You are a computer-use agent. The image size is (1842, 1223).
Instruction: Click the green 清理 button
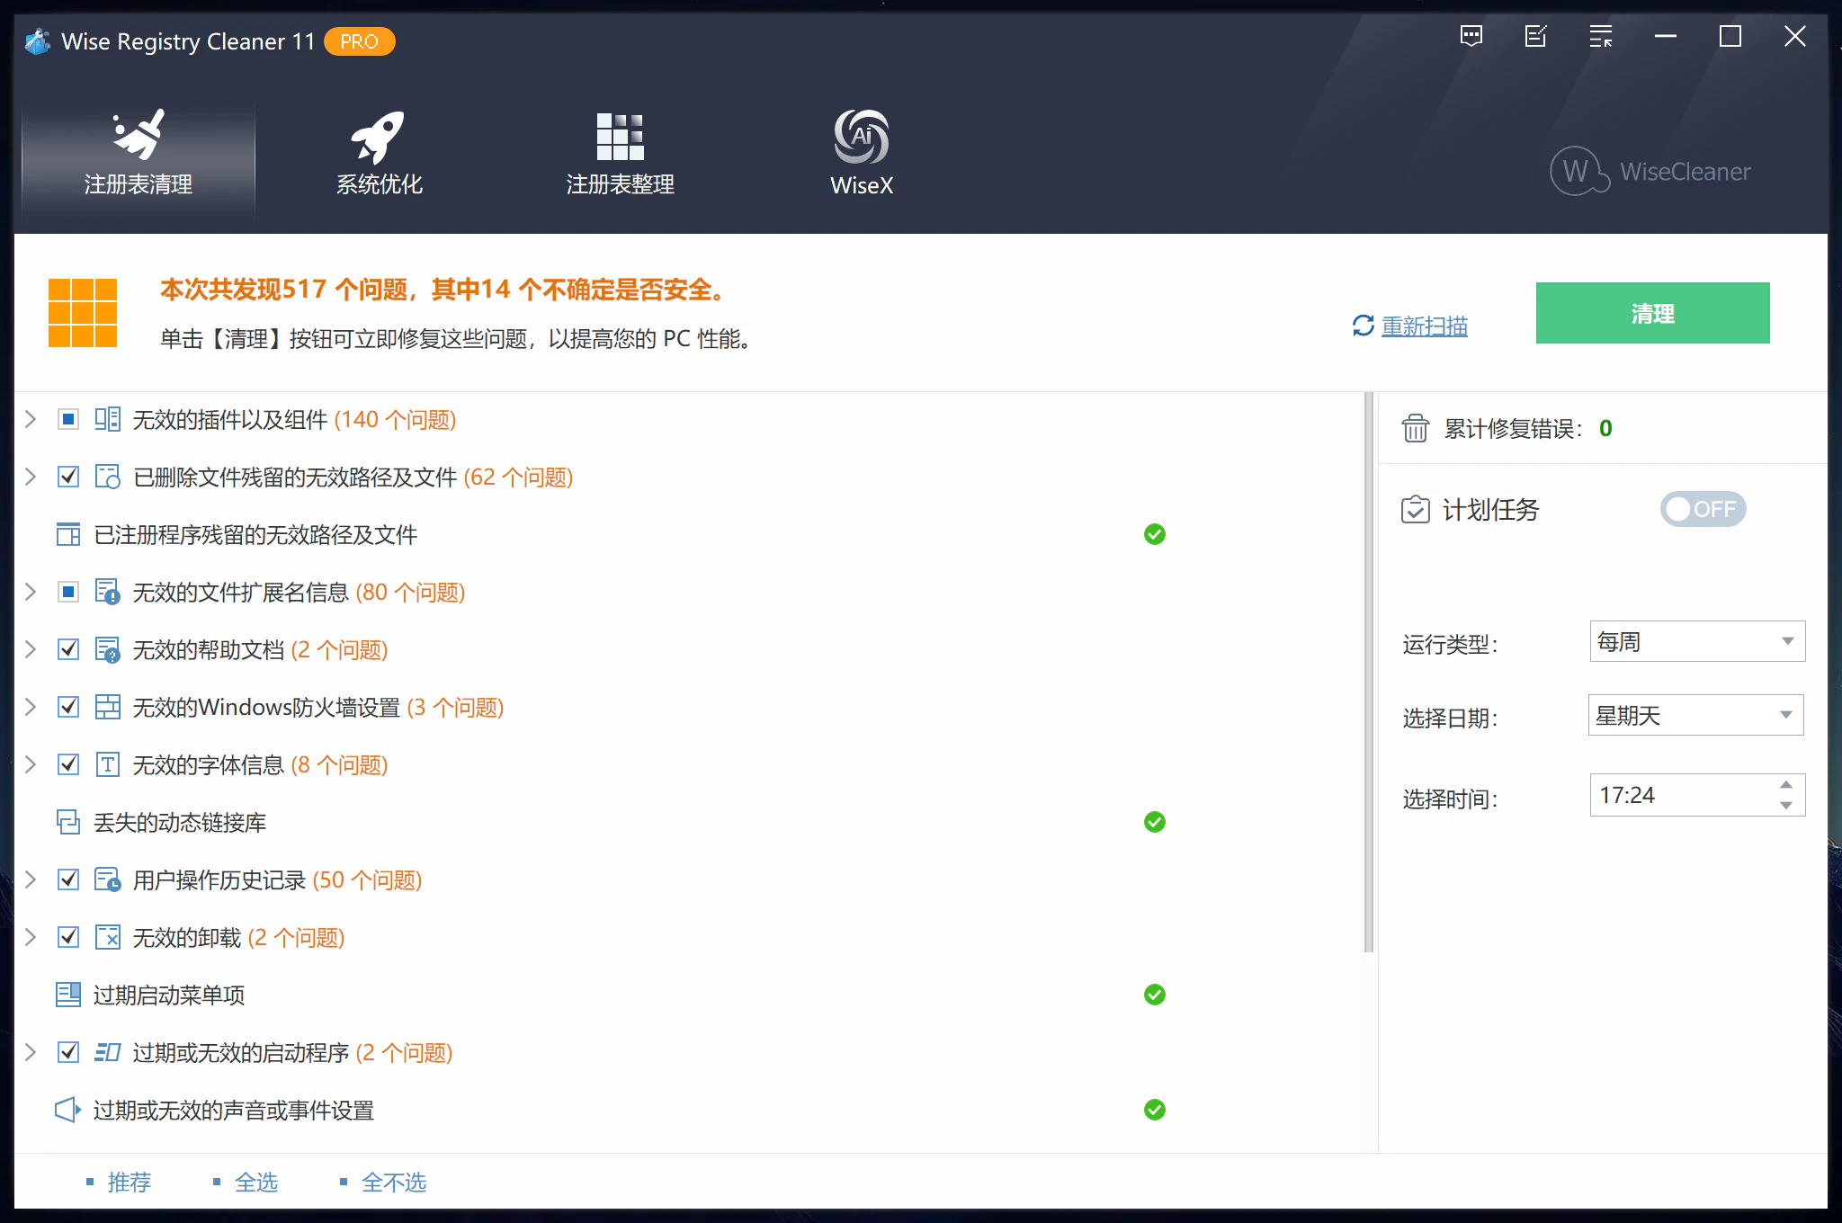[x=1652, y=313]
